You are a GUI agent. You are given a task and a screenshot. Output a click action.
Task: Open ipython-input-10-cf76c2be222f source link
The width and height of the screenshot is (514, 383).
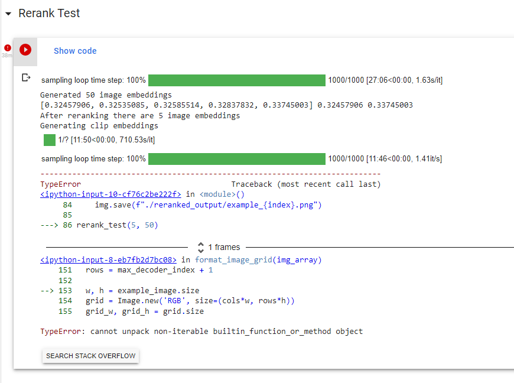tap(110, 194)
